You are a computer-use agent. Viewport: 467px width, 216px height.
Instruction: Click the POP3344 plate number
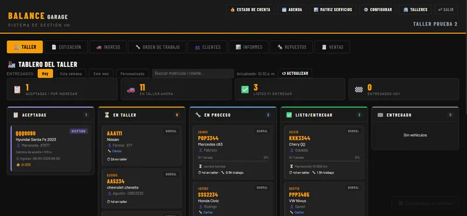(x=208, y=138)
